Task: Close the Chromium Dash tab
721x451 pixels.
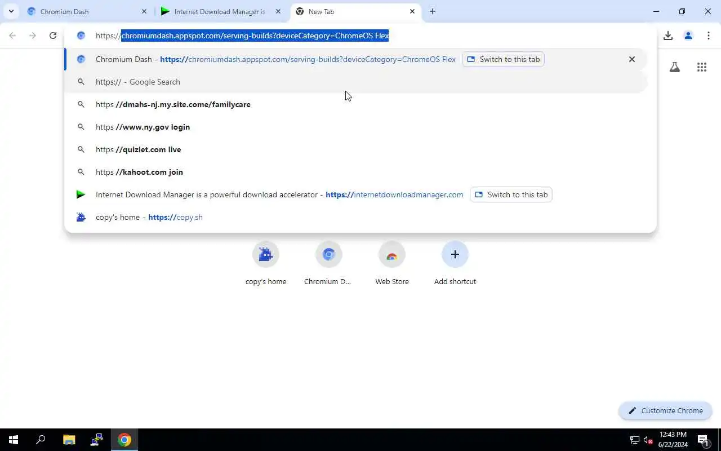Action: [x=144, y=11]
